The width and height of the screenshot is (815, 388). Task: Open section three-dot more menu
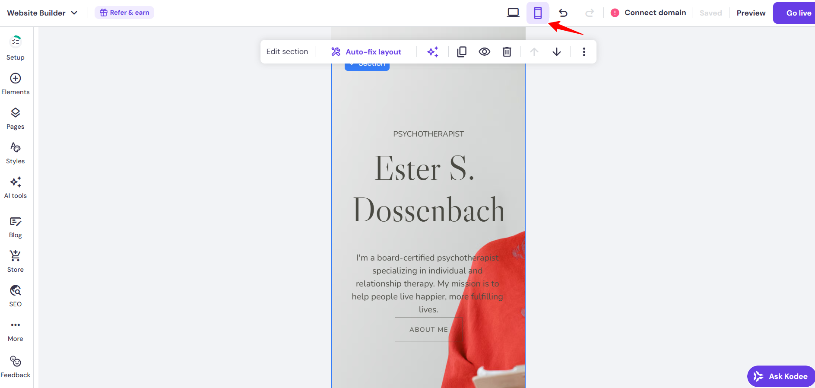click(x=584, y=52)
